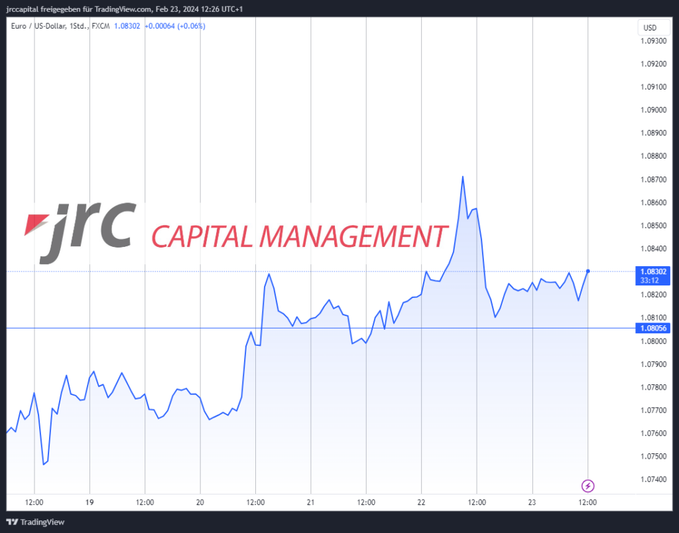
Task: Click the 1.09000 price axis label
Action: 653,110
